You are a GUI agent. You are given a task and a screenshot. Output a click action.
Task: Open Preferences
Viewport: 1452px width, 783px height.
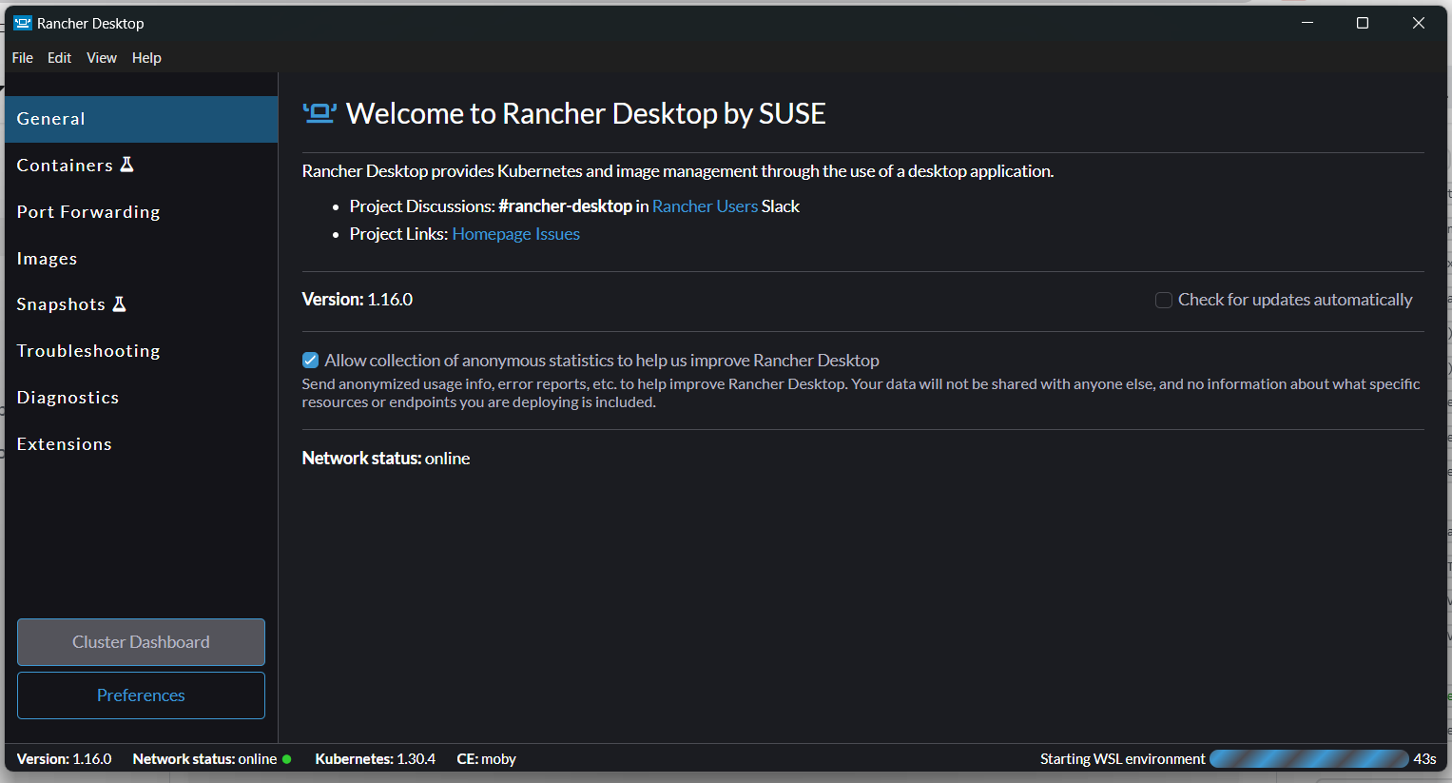click(x=141, y=695)
